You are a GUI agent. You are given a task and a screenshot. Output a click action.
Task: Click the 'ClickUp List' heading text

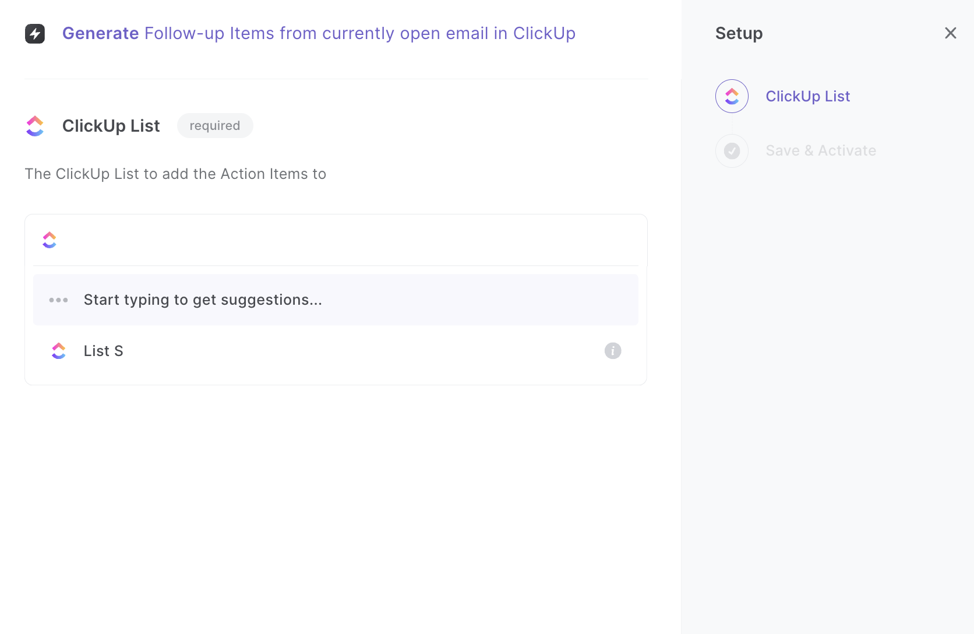click(111, 126)
